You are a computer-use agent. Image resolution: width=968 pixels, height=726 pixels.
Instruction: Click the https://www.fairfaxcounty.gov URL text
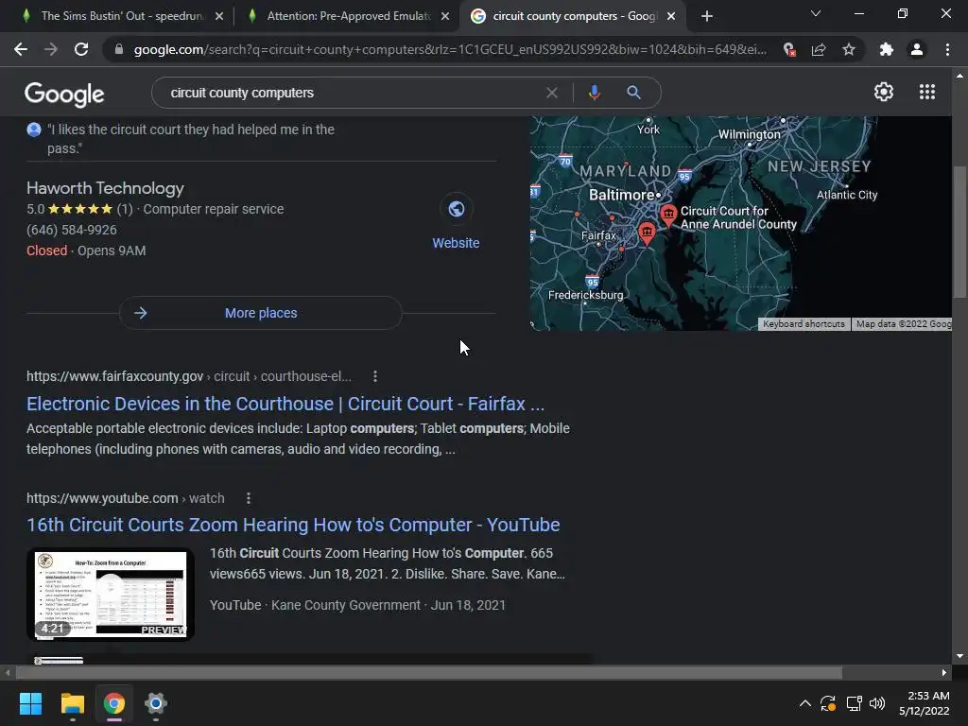114,376
